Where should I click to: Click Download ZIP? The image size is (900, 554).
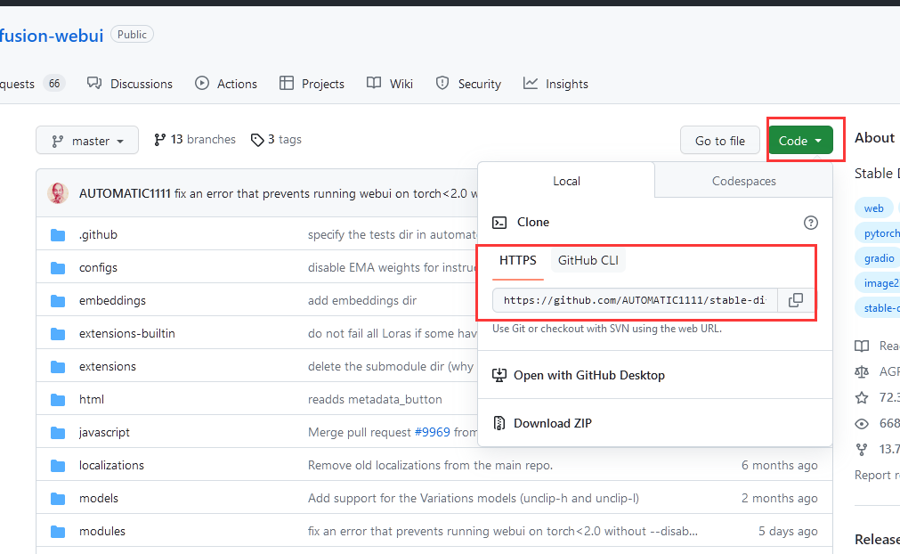tap(552, 423)
